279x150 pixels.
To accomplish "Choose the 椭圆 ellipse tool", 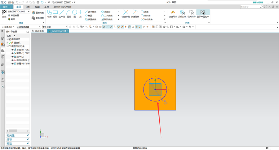I will (89, 16).
